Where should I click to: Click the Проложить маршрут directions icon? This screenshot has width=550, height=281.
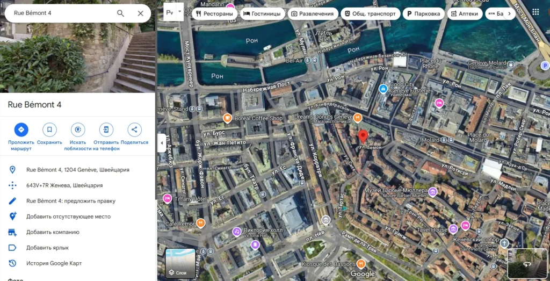point(21,129)
